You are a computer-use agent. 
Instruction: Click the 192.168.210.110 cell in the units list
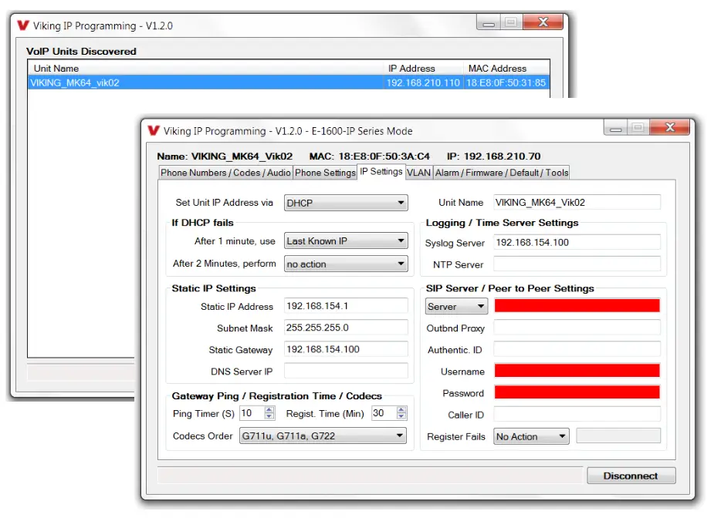coord(423,82)
